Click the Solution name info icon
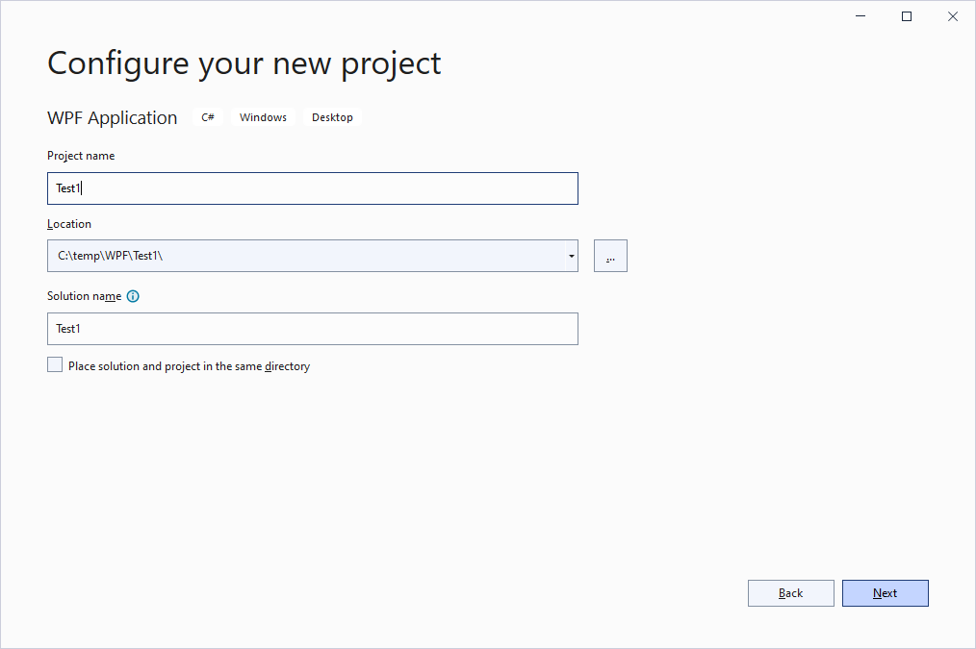Screen dimensions: 976x649 point(133,296)
